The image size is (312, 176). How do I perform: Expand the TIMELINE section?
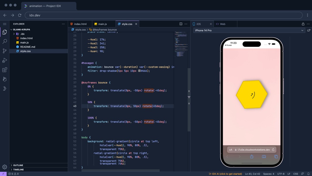coord(18,170)
